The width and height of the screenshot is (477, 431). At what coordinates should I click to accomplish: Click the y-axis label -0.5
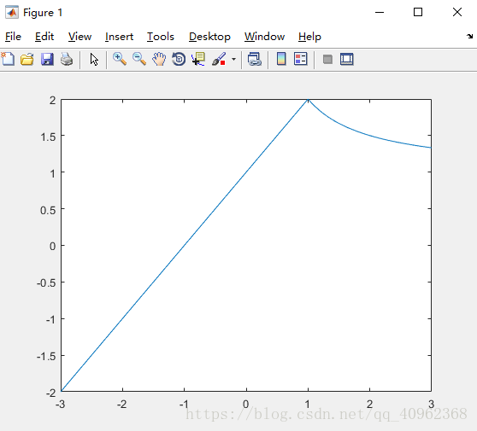click(46, 283)
